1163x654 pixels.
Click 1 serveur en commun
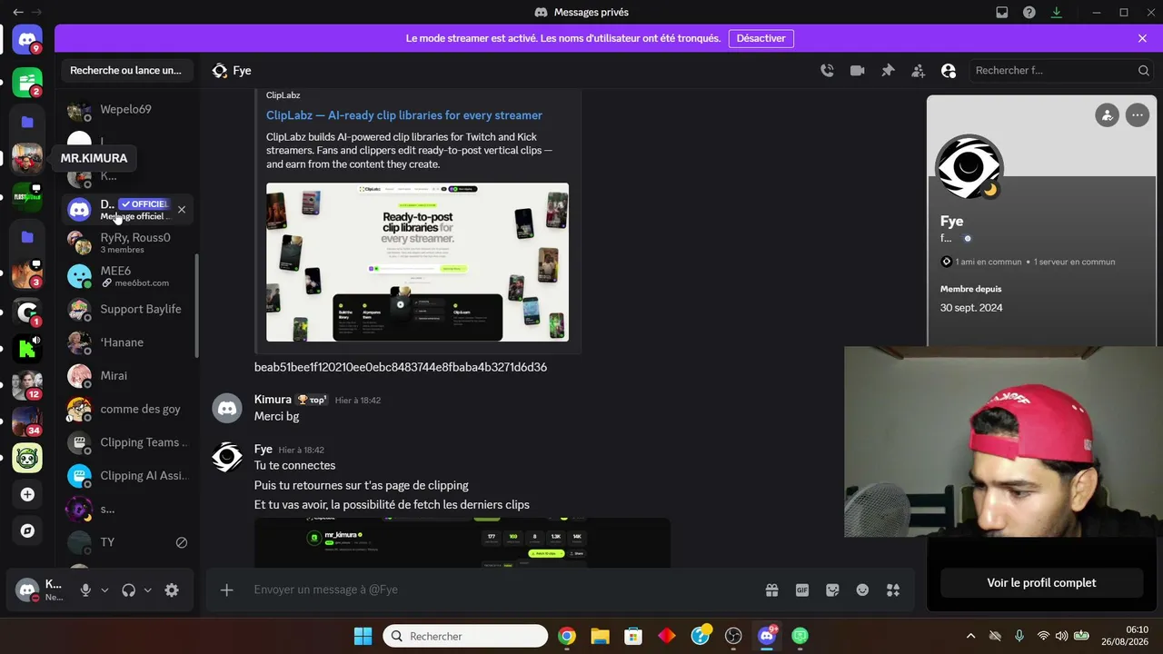pyautogui.click(x=1075, y=262)
